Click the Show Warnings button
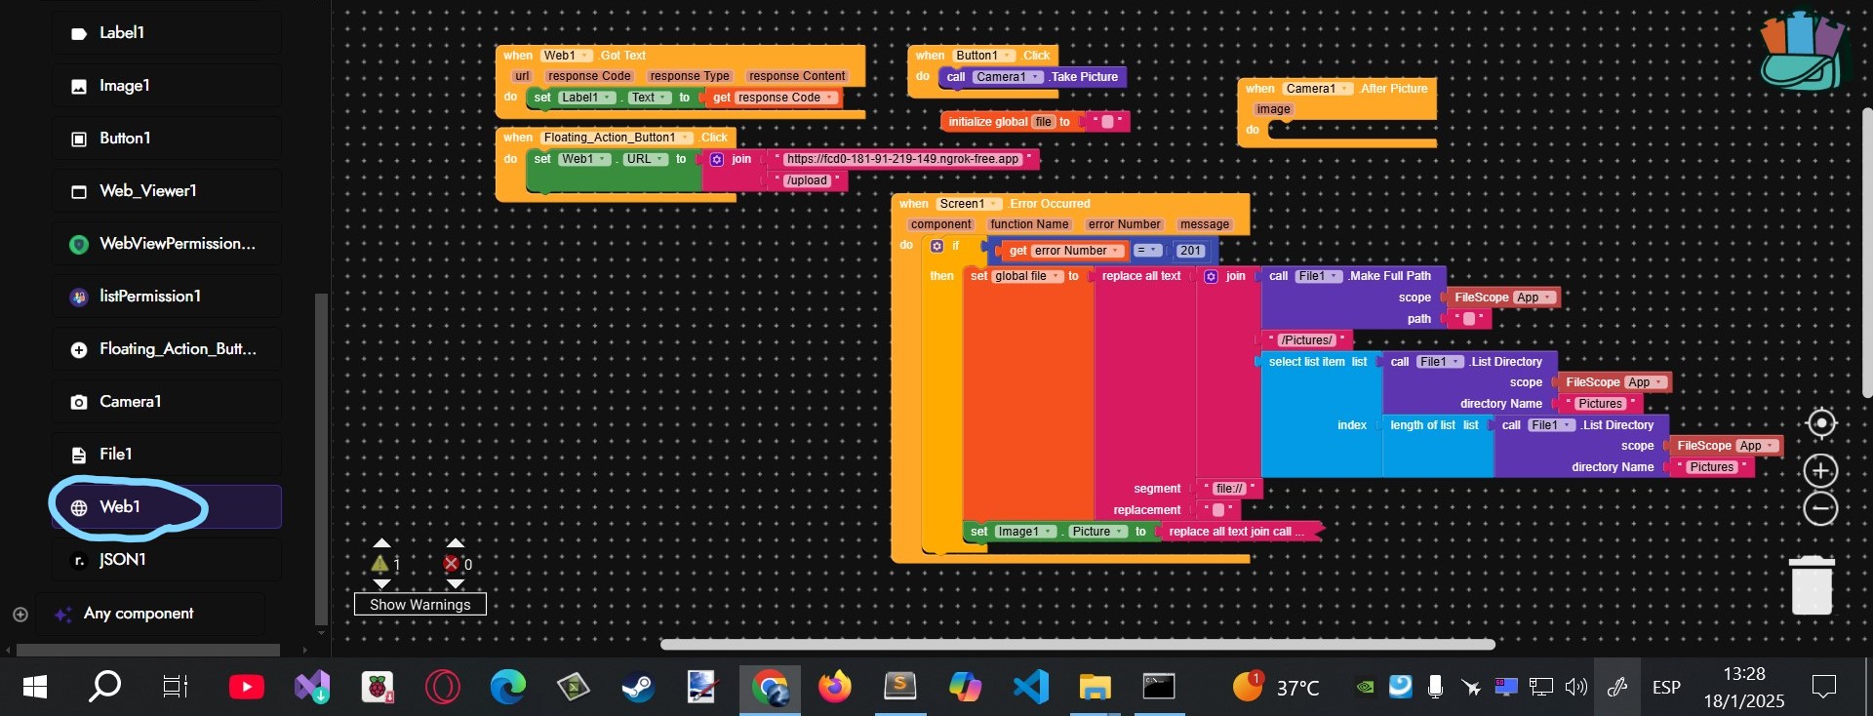 420,605
